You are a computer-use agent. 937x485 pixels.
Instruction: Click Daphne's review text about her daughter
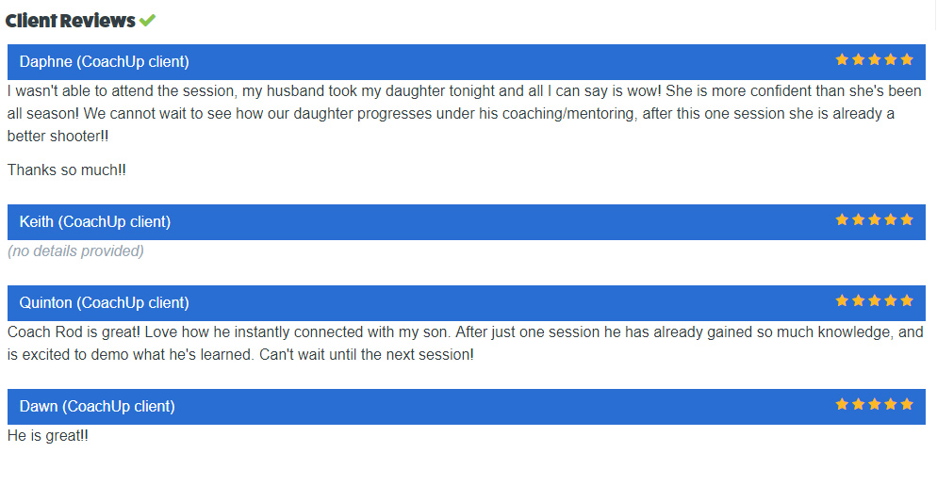pyautogui.click(x=465, y=114)
